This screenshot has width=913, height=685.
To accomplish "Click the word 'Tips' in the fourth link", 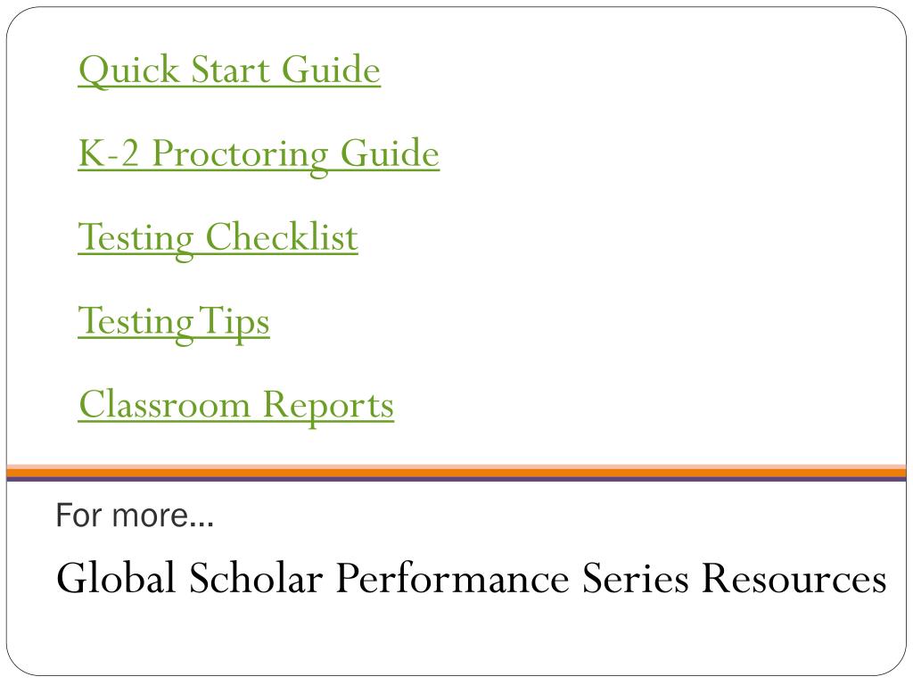I will (x=234, y=323).
